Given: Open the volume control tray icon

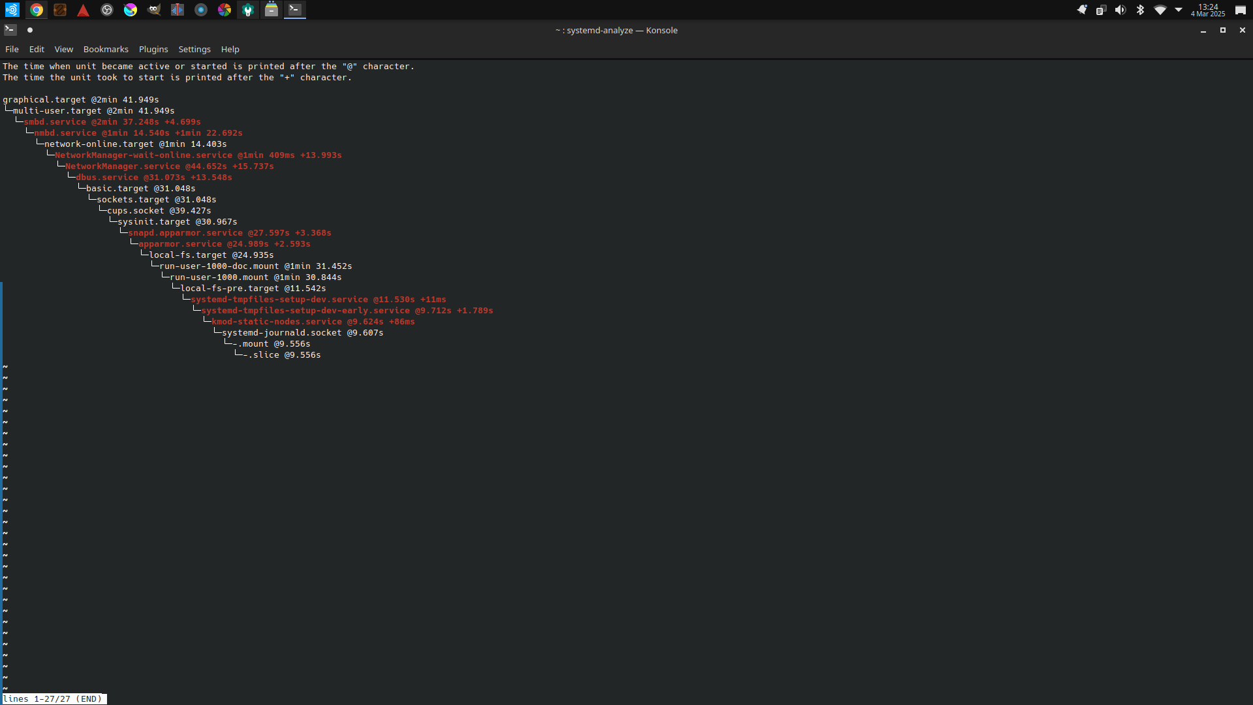Looking at the screenshot, I should [x=1121, y=10].
